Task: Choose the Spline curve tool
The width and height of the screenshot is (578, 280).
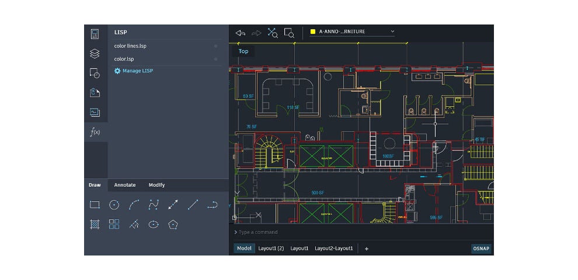Action: click(154, 205)
